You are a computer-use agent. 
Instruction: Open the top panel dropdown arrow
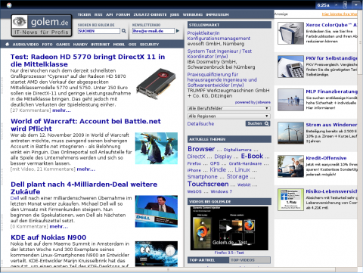(x=356, y=5)
